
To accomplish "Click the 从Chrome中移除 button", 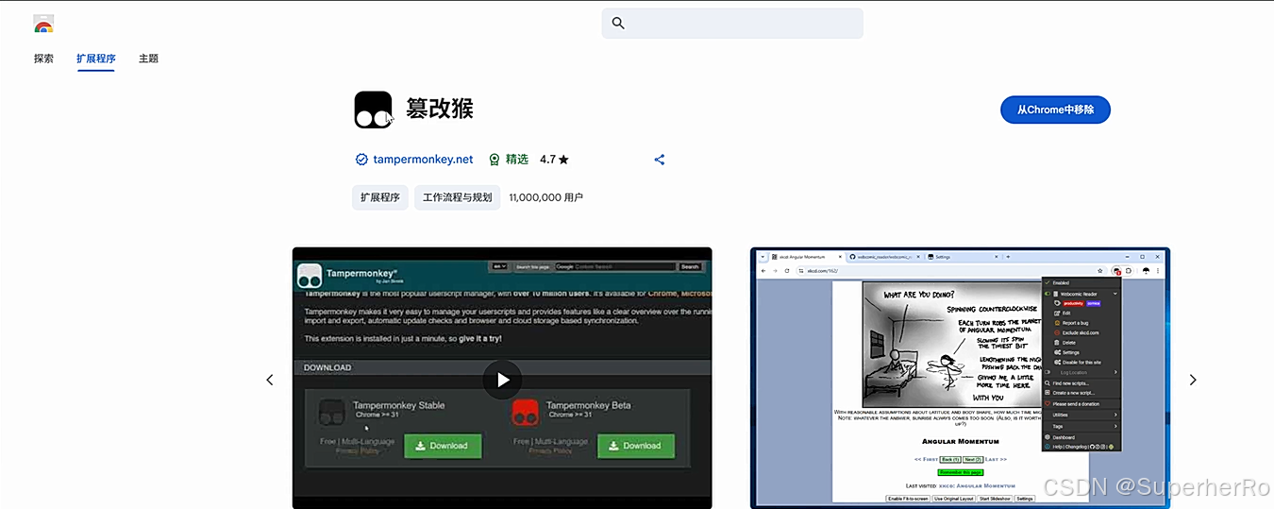I will [1055, 110].
